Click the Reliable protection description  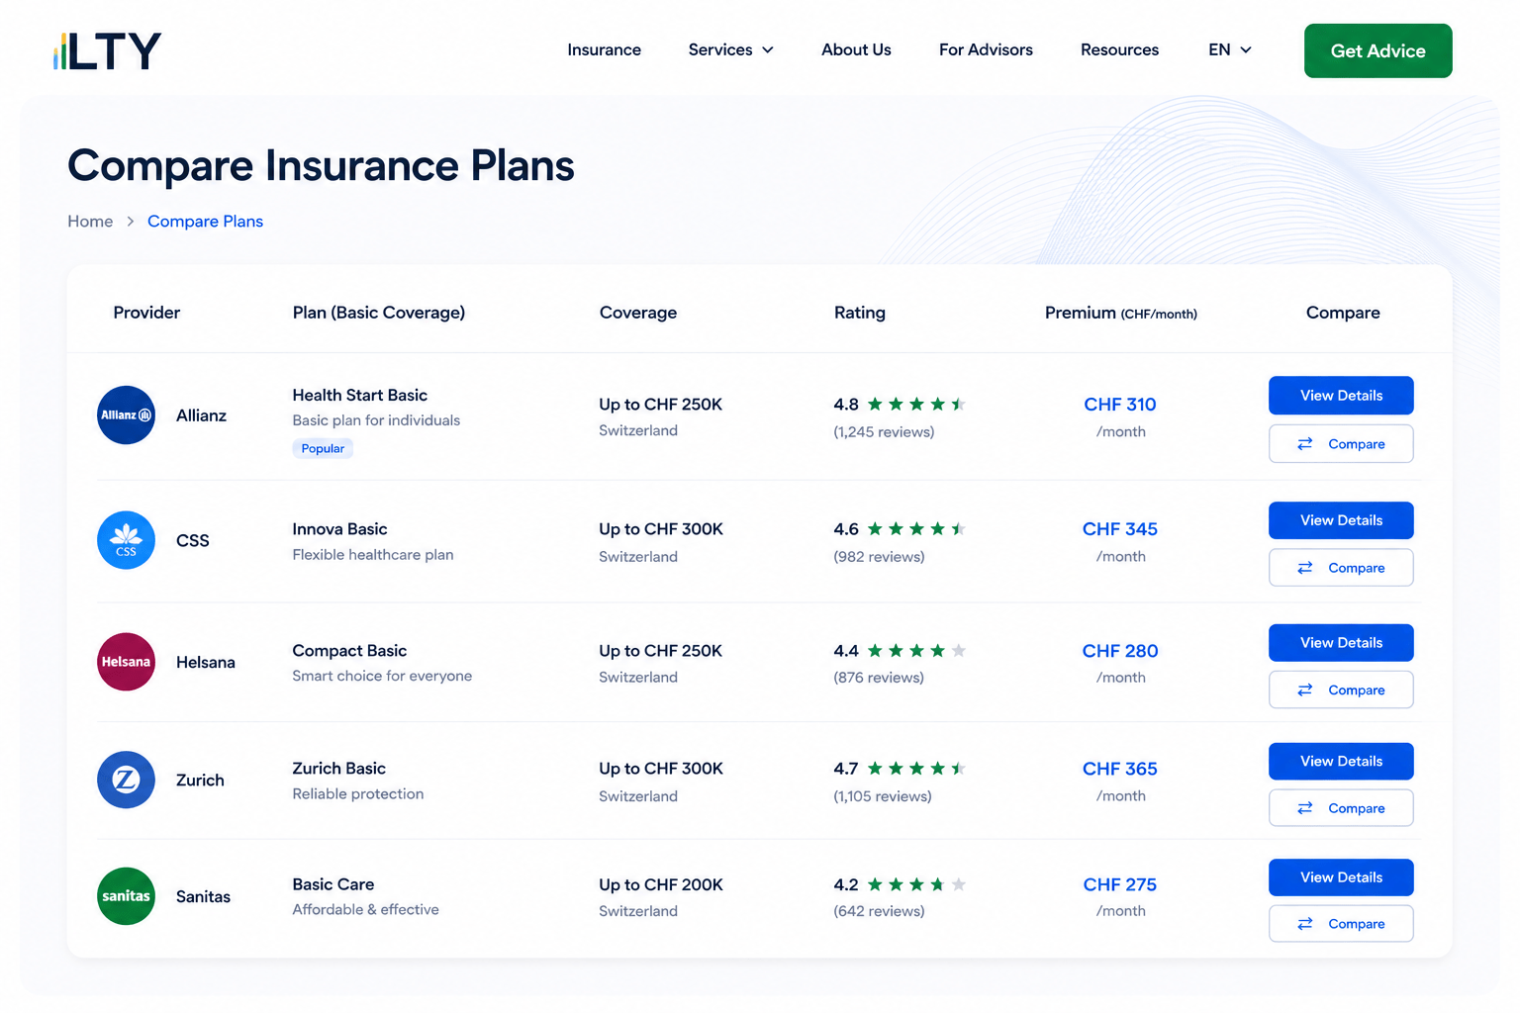pos(358,794)
